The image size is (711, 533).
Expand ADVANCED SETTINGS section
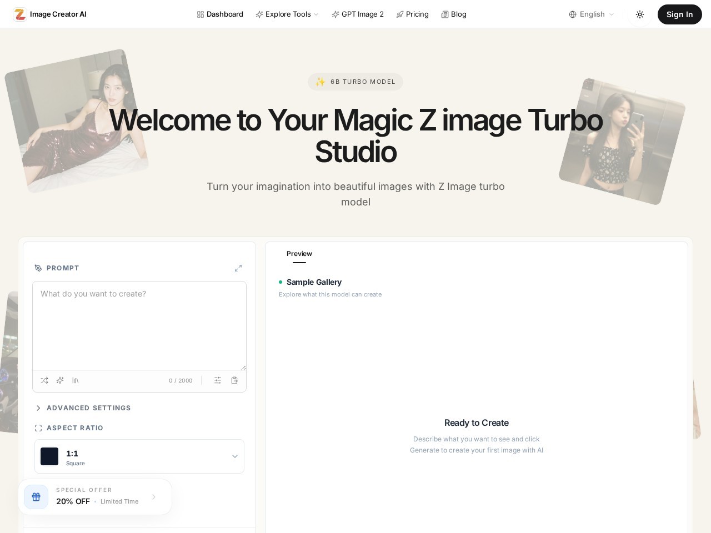[x=83, y=408]
